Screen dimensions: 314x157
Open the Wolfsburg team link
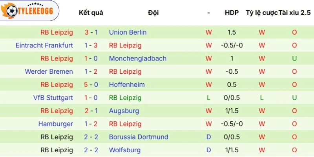pyautogui.click(x=124, y=150)
